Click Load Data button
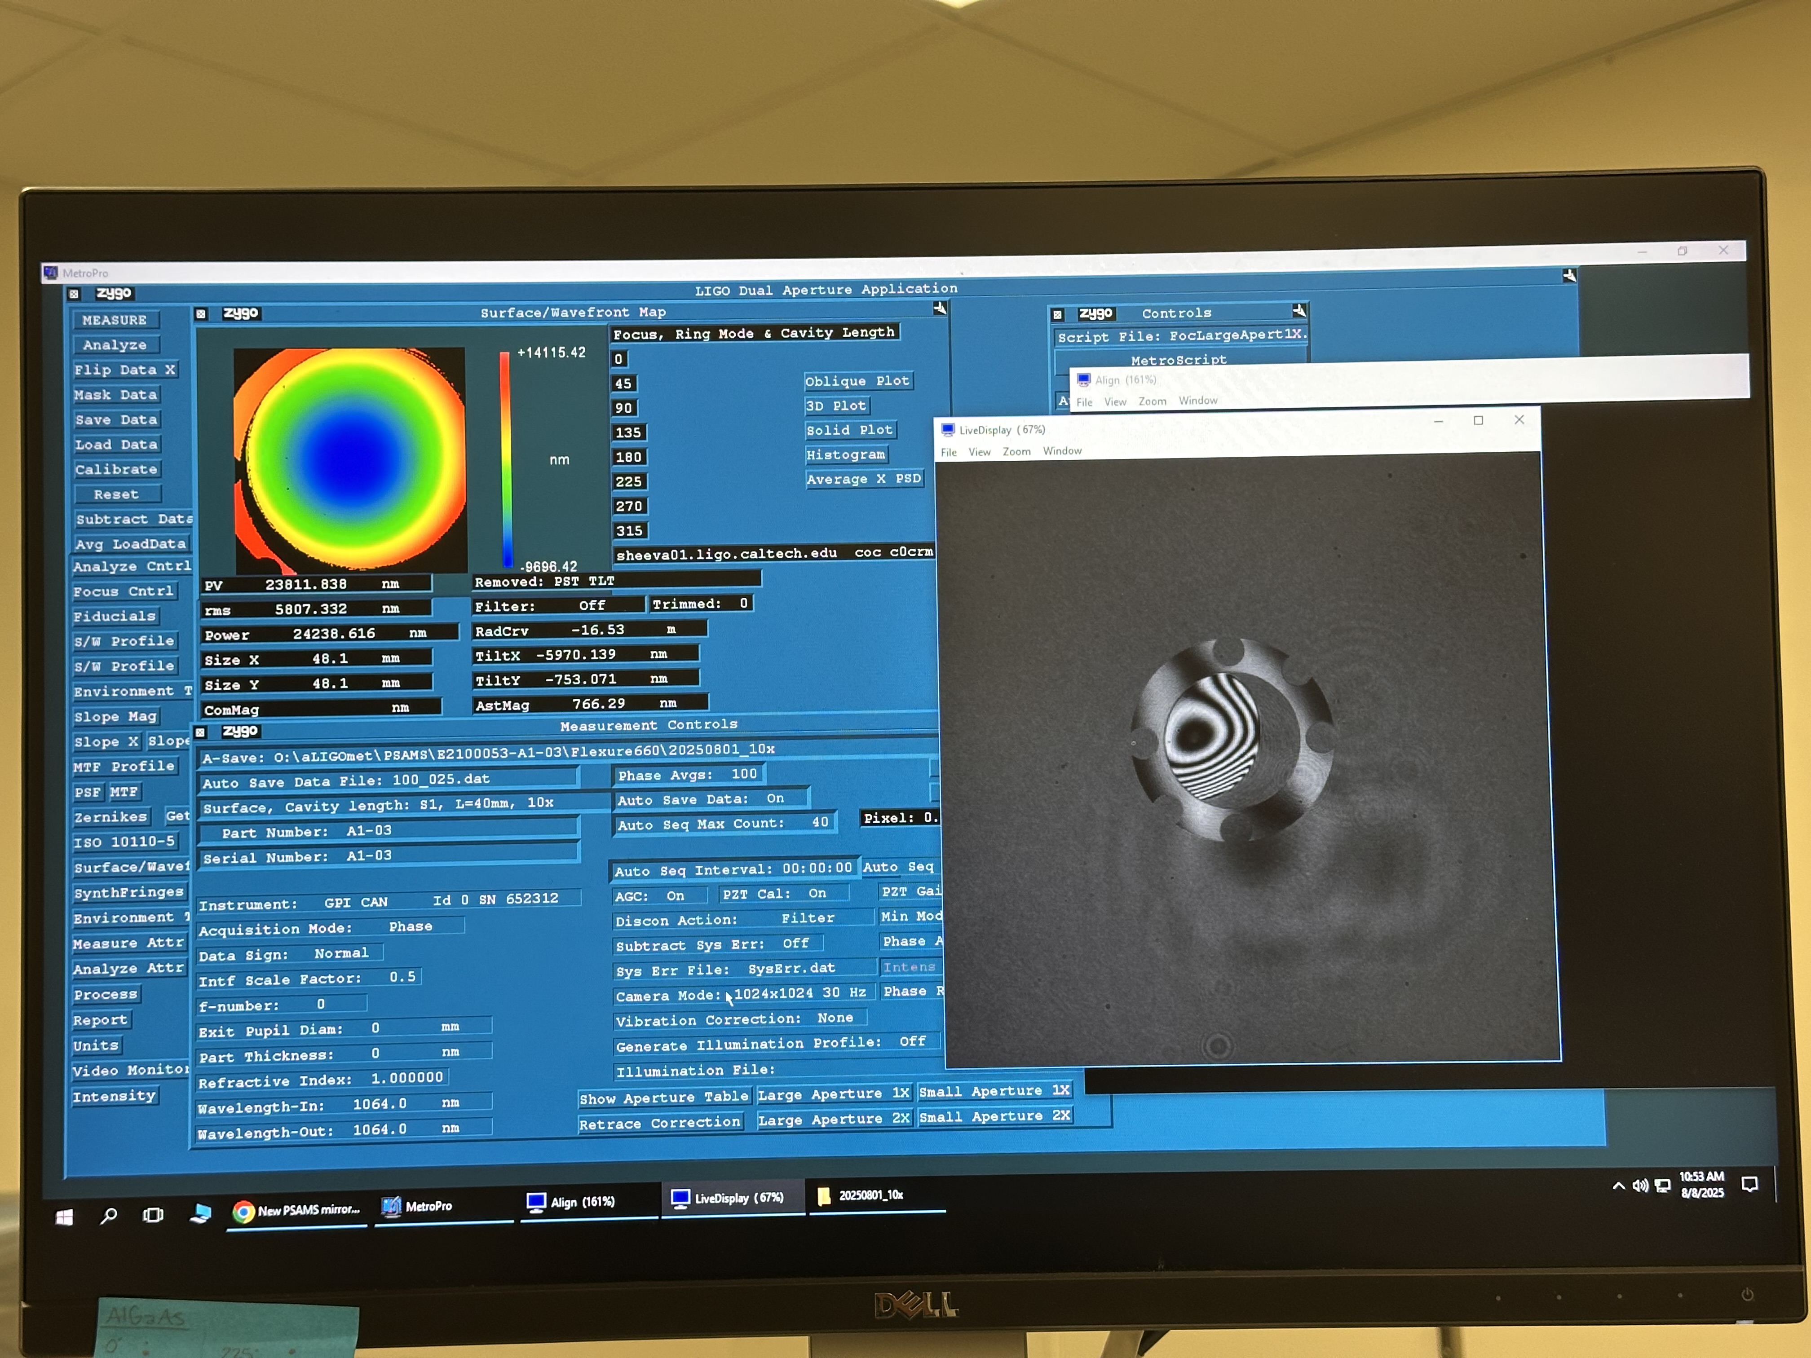The width and height of the screenshot is (1811, 1358). 116,445
